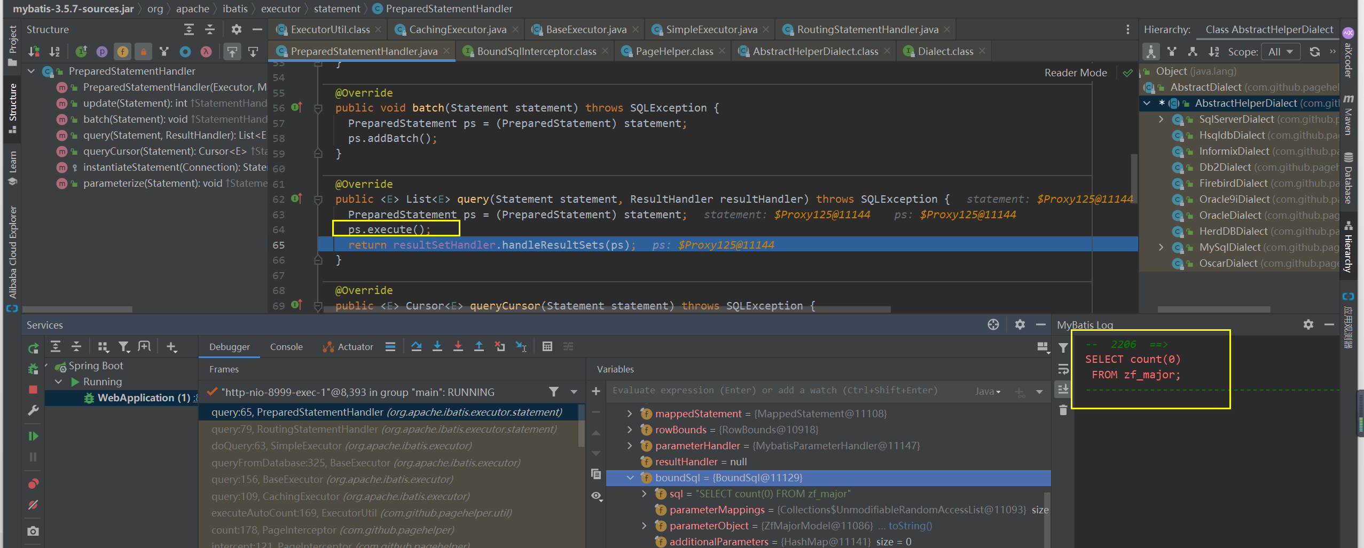The image size is (1364, 548).
Task: Click camera thread dump icon
Action: pyautogui.click(x=33, y=531)
